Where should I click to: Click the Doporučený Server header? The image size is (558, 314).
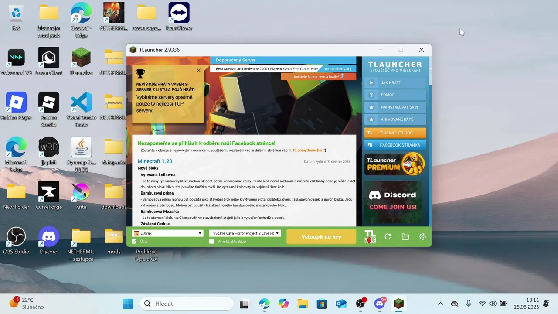pos(236,60)
